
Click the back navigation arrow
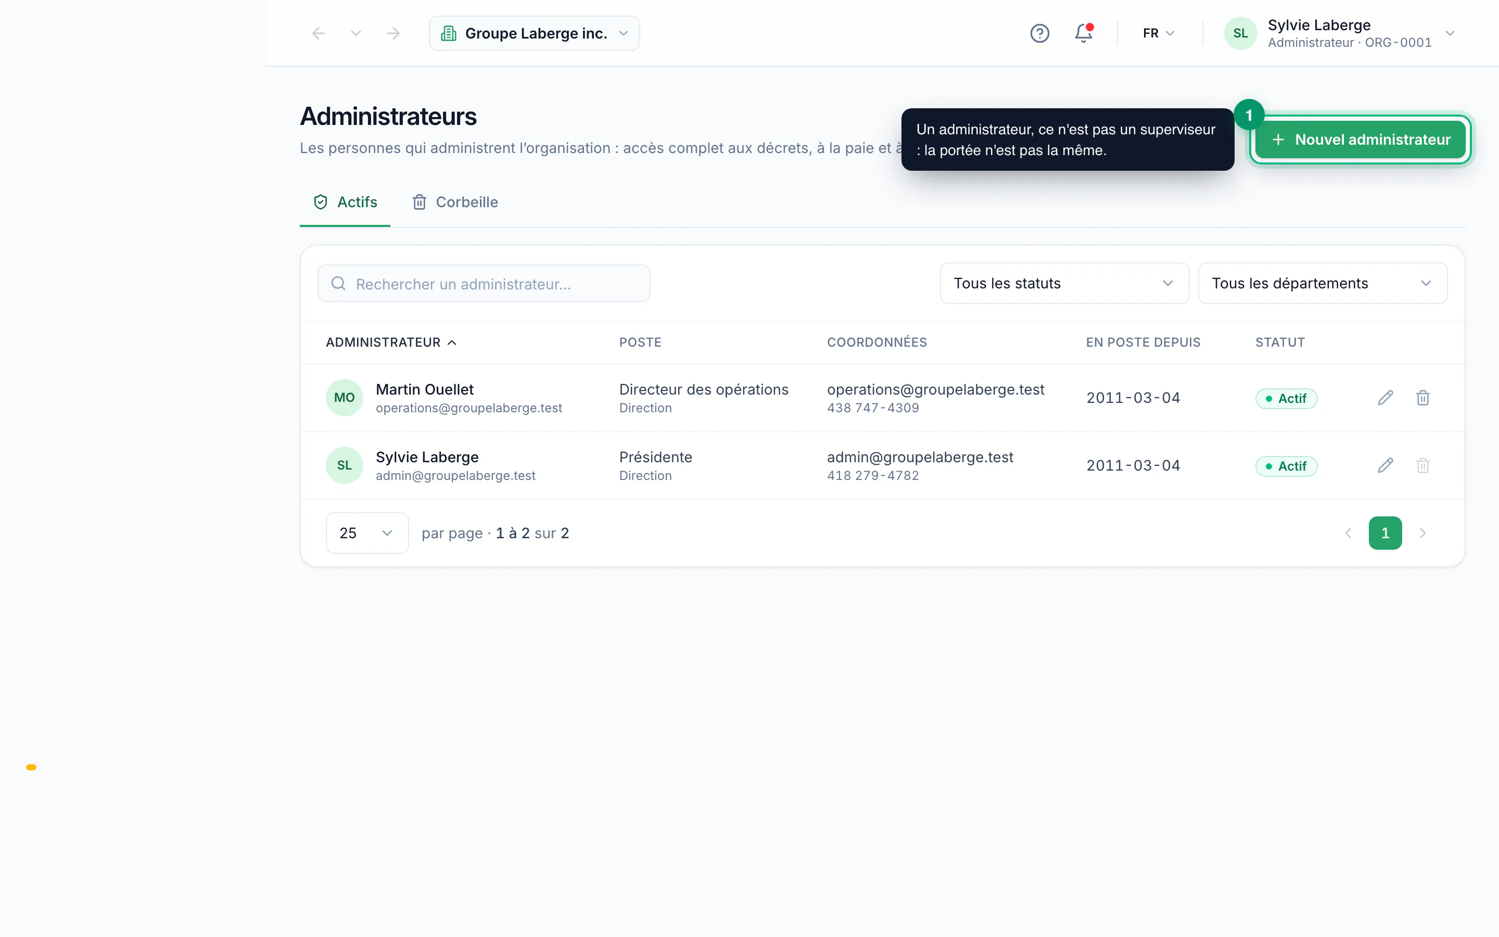(319, 33)
